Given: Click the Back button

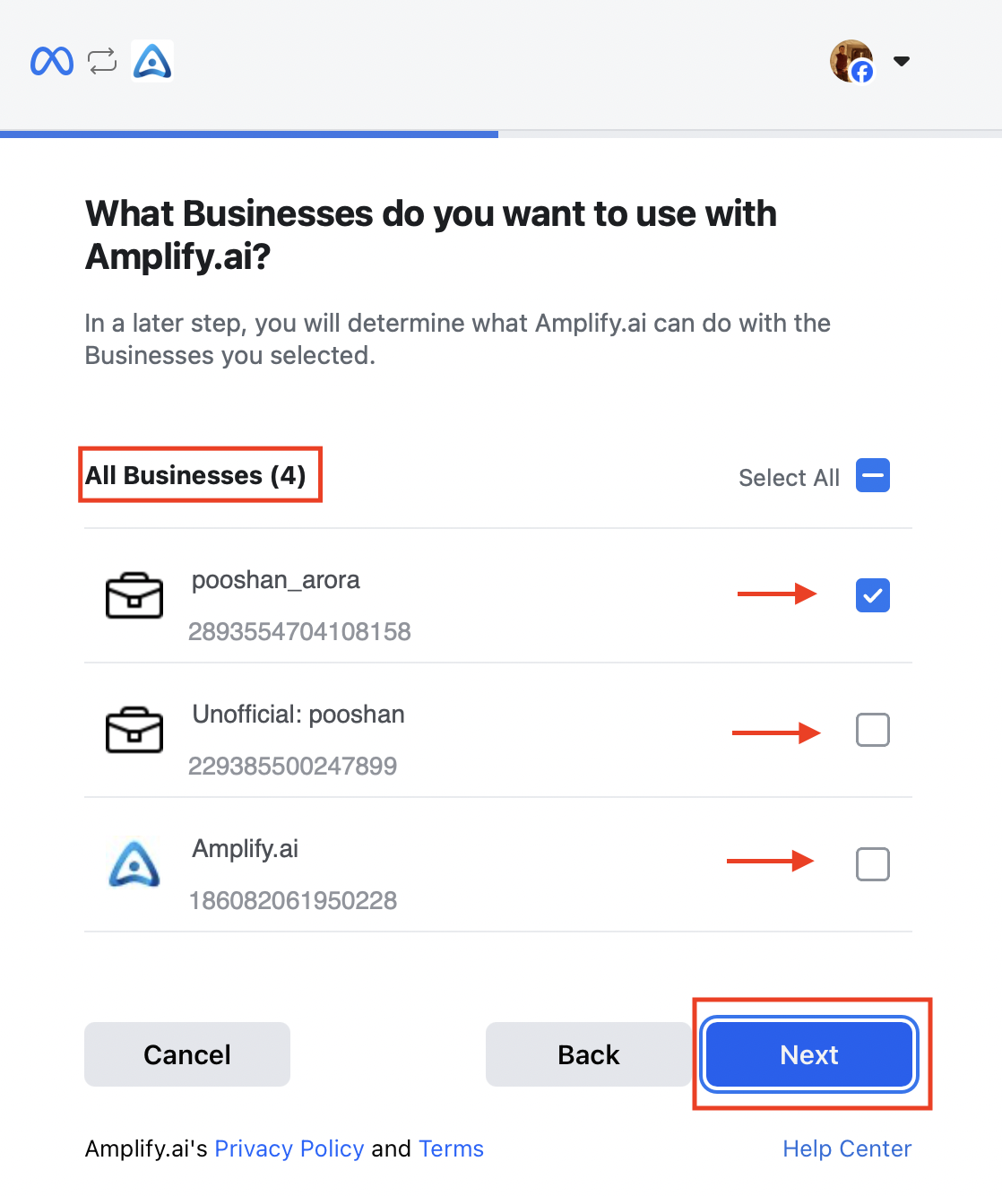Looking at the screenshot, I should [589, 1054].
